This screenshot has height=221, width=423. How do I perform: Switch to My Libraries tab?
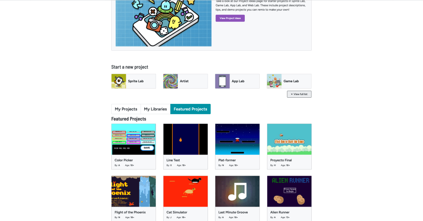coord(155,109)
